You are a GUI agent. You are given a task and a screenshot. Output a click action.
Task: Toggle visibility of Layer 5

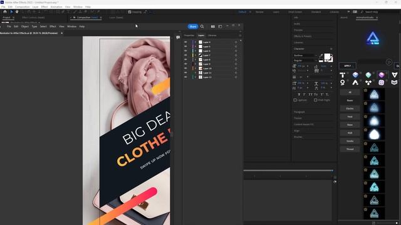point(185,46)
